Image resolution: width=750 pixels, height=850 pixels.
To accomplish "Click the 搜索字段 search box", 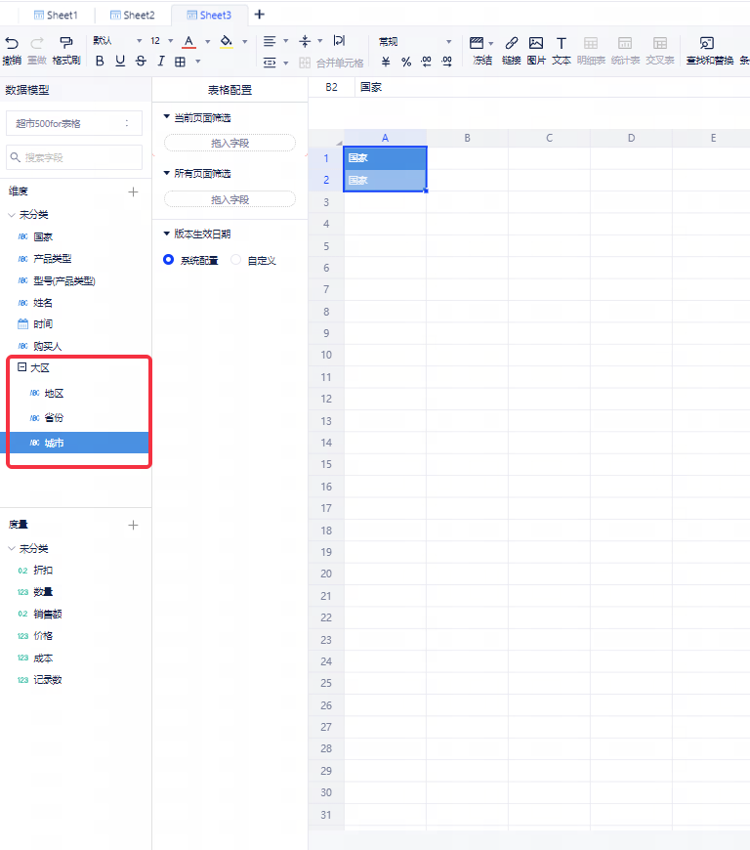I will [74, 157].
